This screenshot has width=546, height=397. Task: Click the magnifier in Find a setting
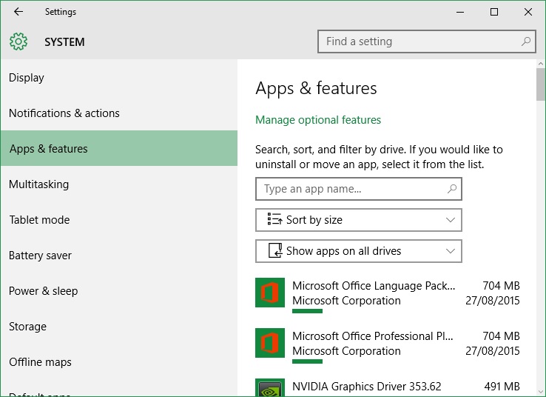tap(526, 41)
